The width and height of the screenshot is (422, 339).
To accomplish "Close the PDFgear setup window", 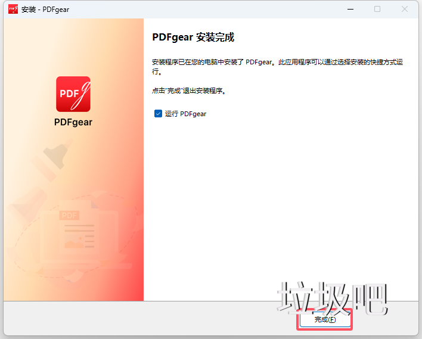I will [405, 9].
